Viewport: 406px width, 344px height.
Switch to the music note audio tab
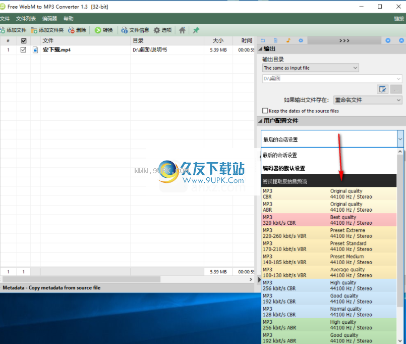tap(288, 40)
